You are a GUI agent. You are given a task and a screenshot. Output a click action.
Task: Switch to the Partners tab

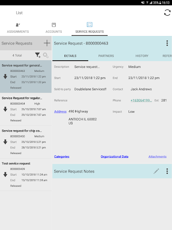click(106, 56)
